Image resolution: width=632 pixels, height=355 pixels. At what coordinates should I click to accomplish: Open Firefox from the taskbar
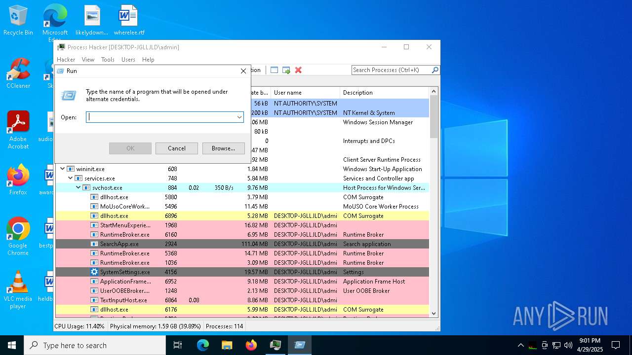point(251,345)
